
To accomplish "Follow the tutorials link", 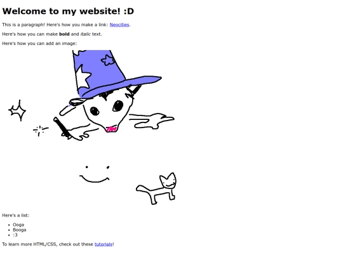I will click(x=104, y=244).
